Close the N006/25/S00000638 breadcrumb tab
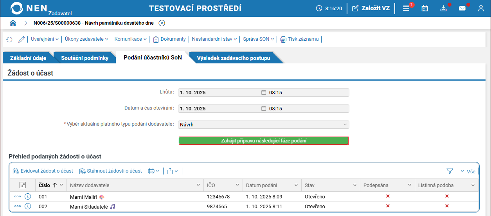491x216 pixels. [x=162, y=23]
